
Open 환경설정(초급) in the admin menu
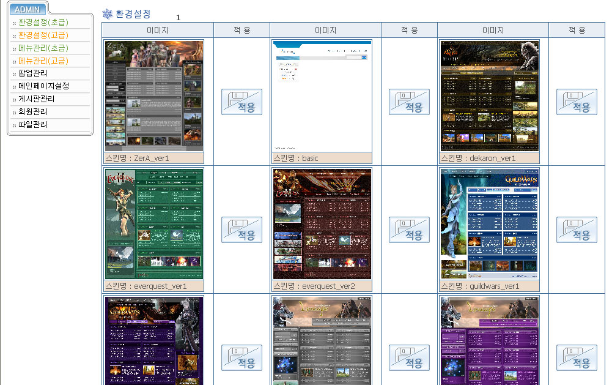(43, 22)
